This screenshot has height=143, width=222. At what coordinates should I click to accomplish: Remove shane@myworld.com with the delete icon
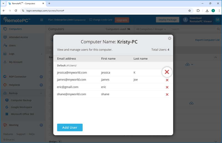[167, 95]
